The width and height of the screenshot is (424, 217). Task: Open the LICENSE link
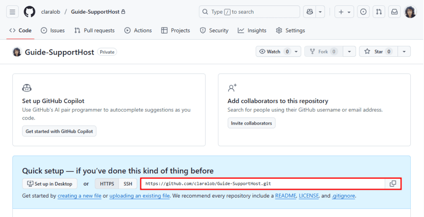point(309,195)
